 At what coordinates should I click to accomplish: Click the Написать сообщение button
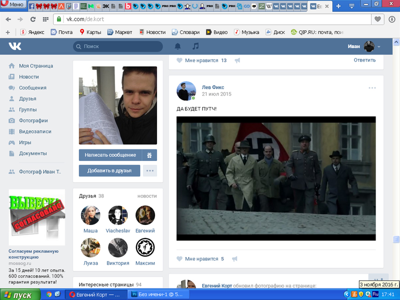[x=110, y=155]
